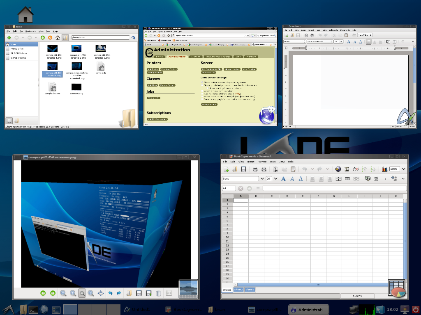The height and width of the screenshot is (315, 421).
Task: Undo last action in Gnumeric toolbar
Action: [x=304, y=169]
